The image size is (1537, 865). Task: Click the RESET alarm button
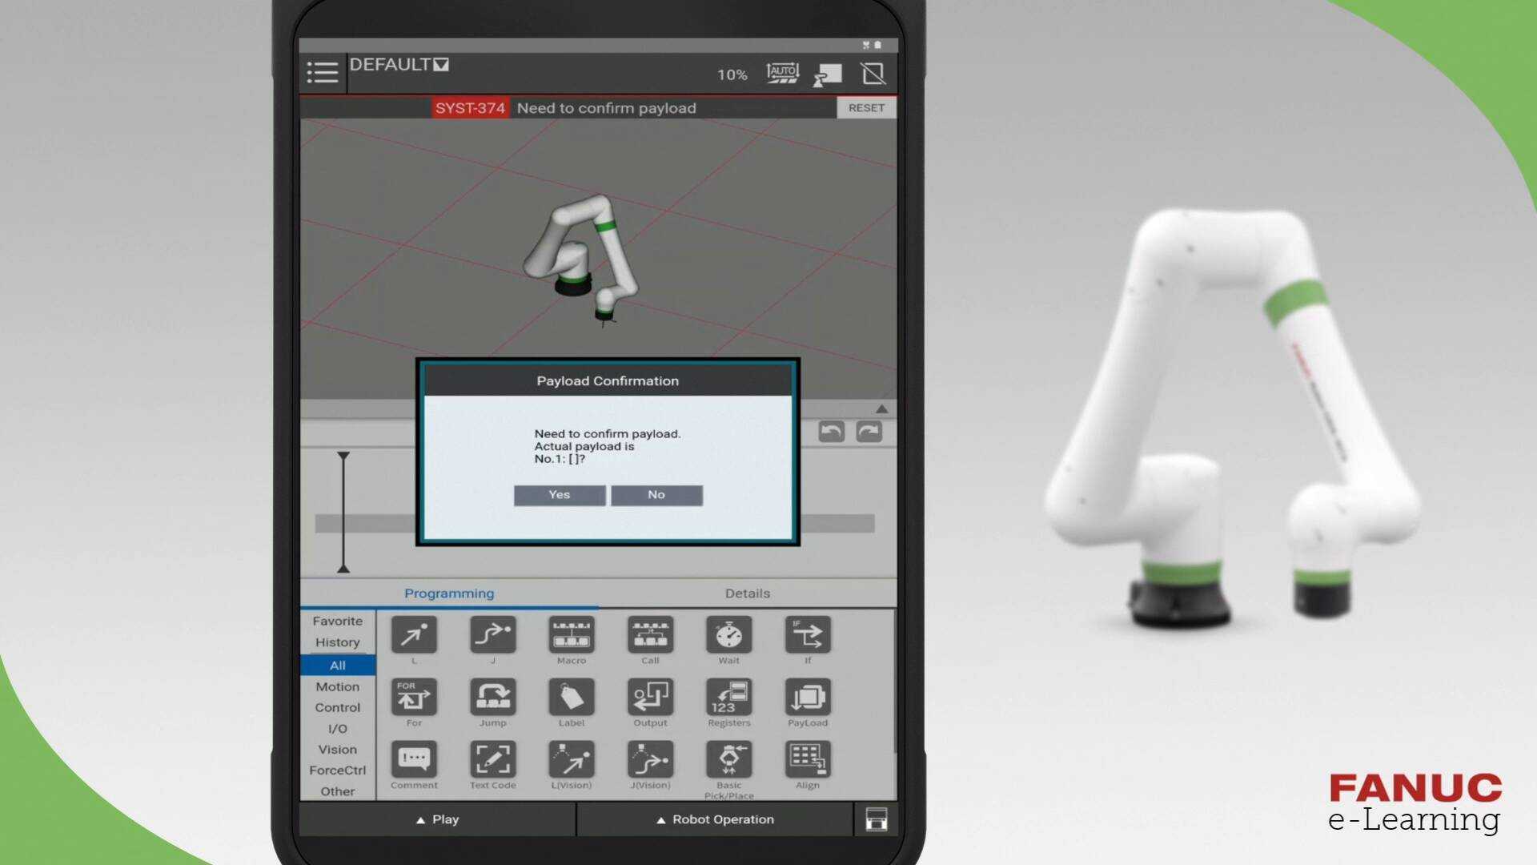[x=866, y=107]
